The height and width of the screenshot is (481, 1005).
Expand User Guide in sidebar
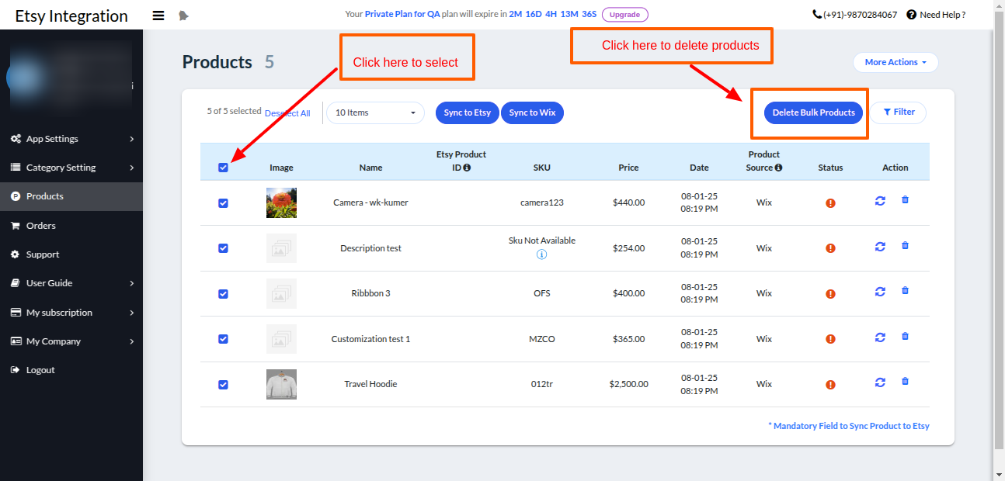tap(71, 283)
